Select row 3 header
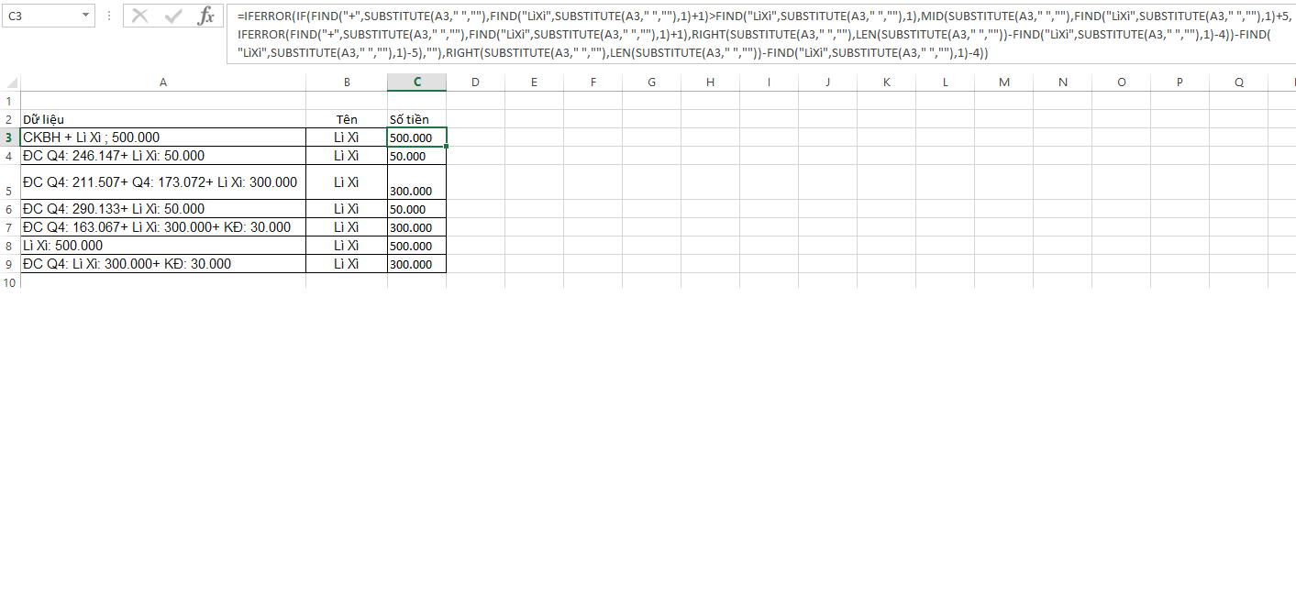This screenshot has height=594, width=1296. point(10,137)
